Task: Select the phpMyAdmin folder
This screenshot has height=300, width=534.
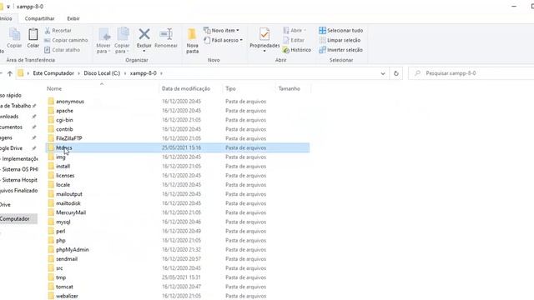Action: pyautogui.click(x=178, y=250)
